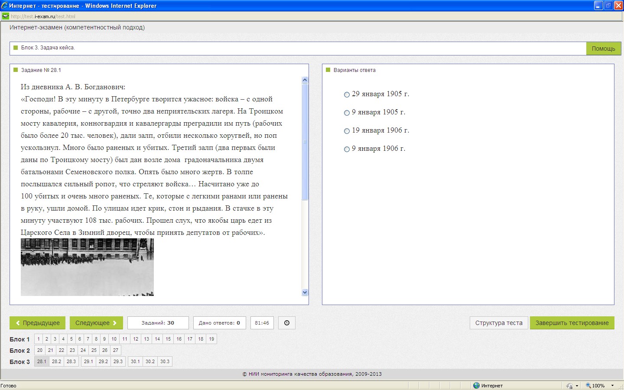624x390 pixels.
Task: Open the zoom level dropdown arrow
Action: pyautogui.click(x=612, y=386)
